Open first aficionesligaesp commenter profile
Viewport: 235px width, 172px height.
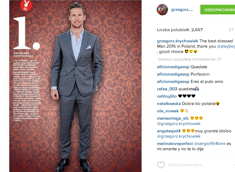tap(173, 67)
